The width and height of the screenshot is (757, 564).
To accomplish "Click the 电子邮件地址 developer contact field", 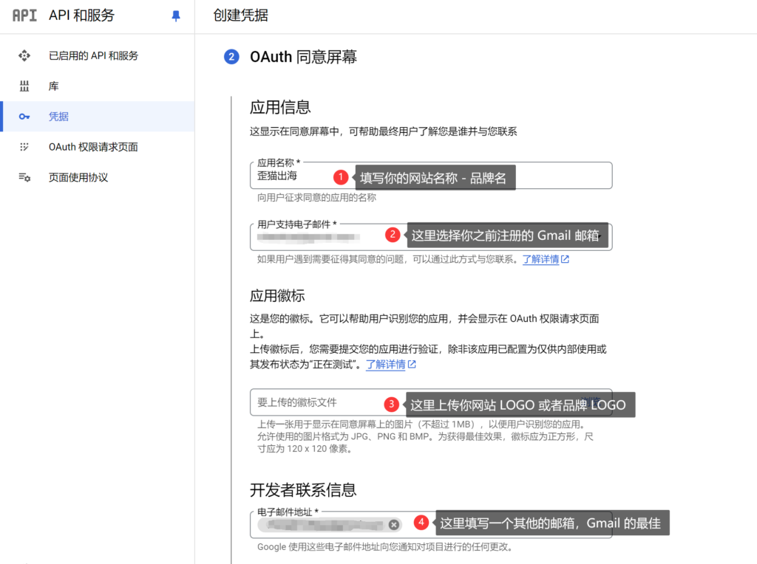I will [x=431, y=524].
